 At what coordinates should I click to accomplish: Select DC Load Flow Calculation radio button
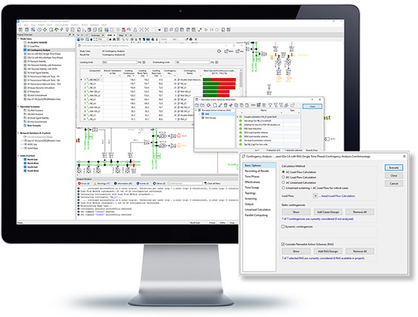click(284, 177)
